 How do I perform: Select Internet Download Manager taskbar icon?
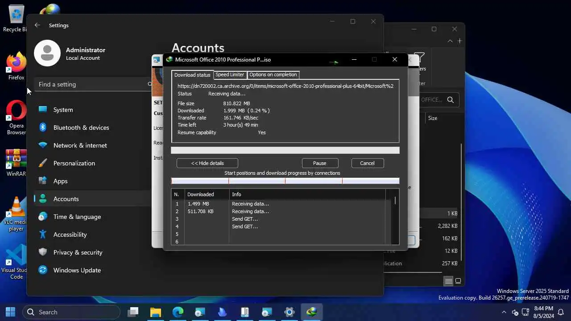click(x=311, y=312)
